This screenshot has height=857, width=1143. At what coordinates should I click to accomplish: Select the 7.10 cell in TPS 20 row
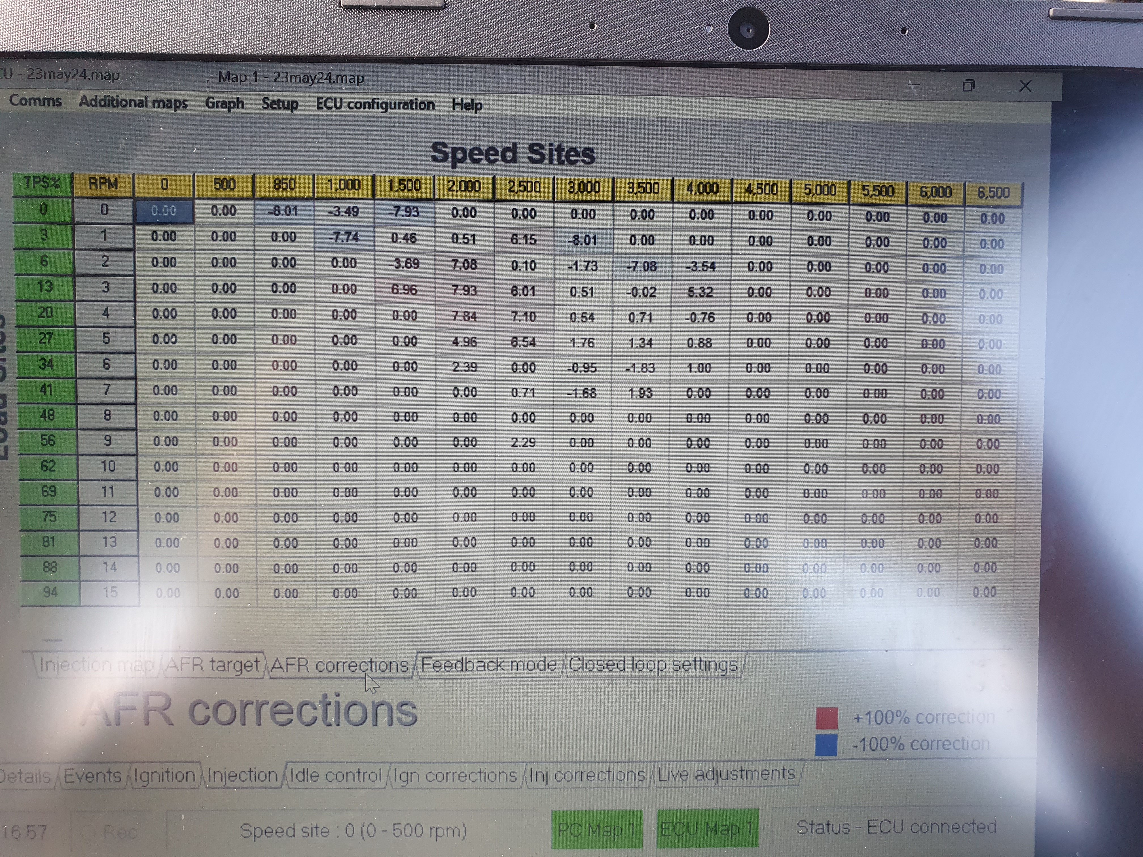[523, 316]
